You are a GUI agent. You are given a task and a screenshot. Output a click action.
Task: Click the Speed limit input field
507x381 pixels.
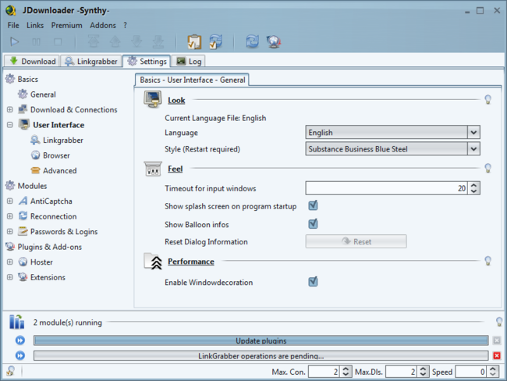[x=471, y=372]
